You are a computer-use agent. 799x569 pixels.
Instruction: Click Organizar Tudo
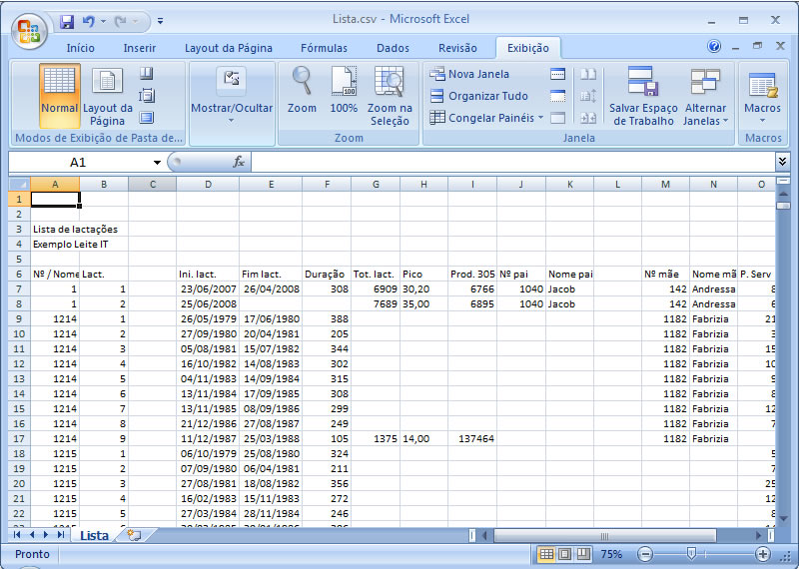tap(478, 96)
